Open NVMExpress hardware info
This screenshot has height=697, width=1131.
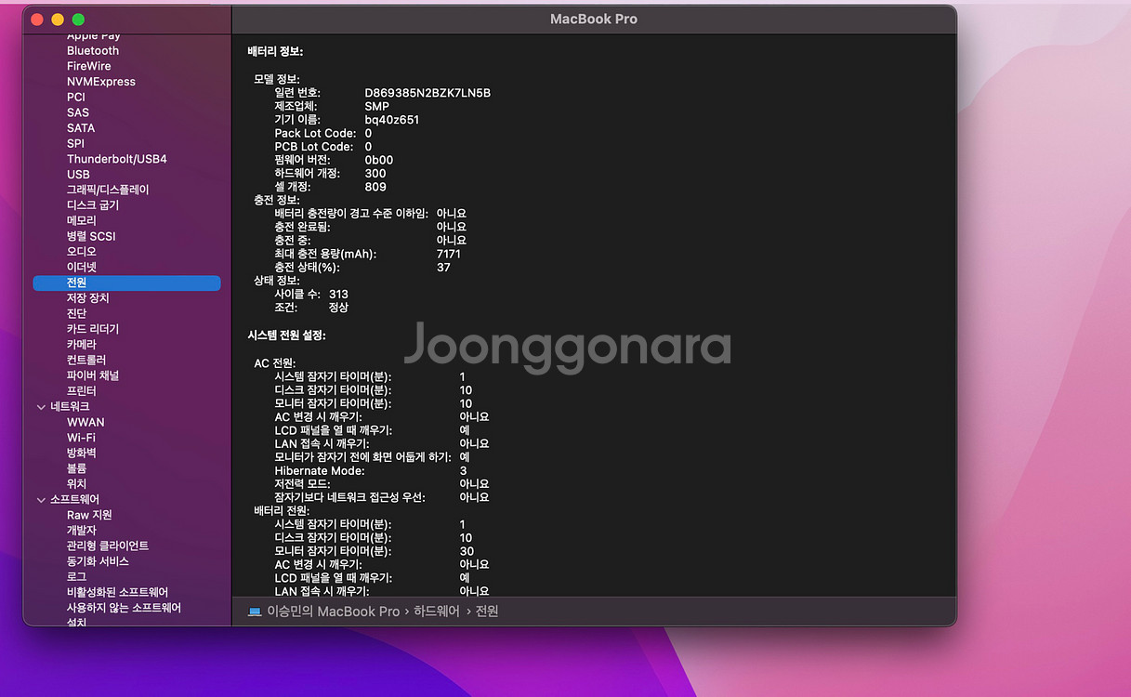pyautogui.click(x=101, y=82)
